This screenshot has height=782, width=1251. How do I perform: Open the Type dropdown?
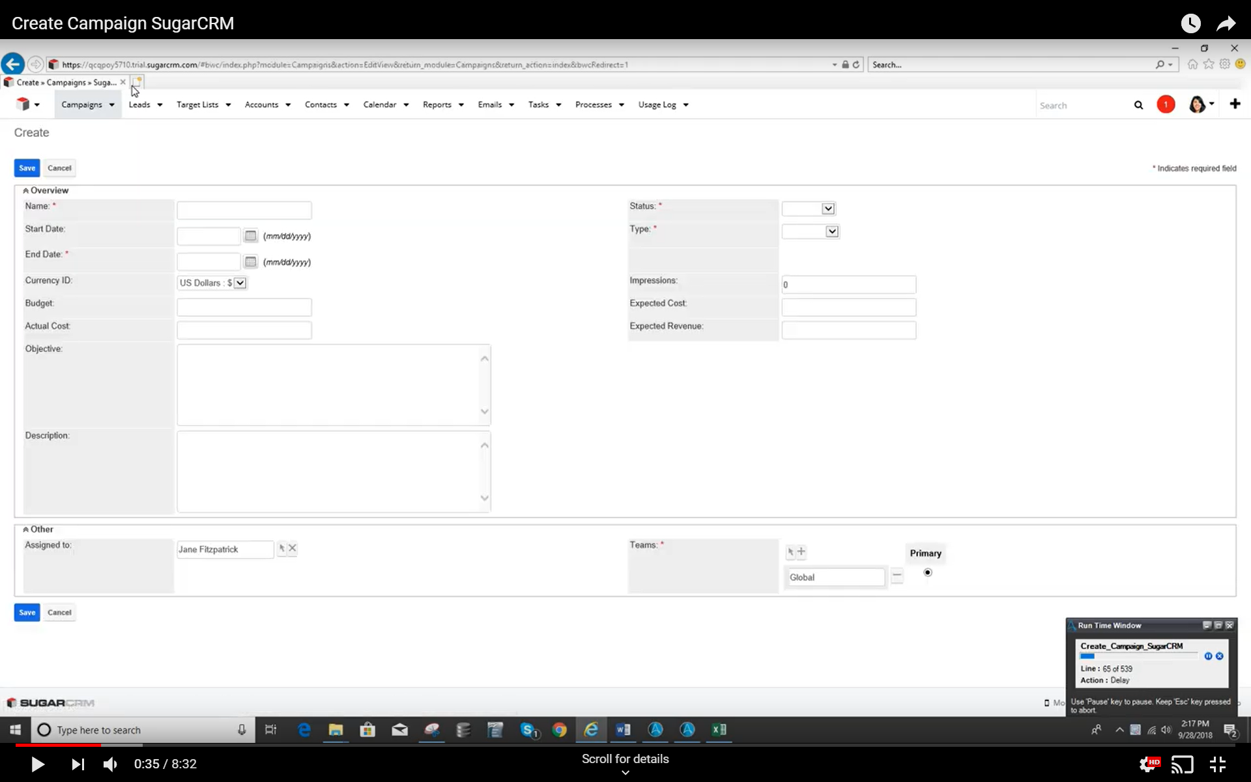(811, 231)
